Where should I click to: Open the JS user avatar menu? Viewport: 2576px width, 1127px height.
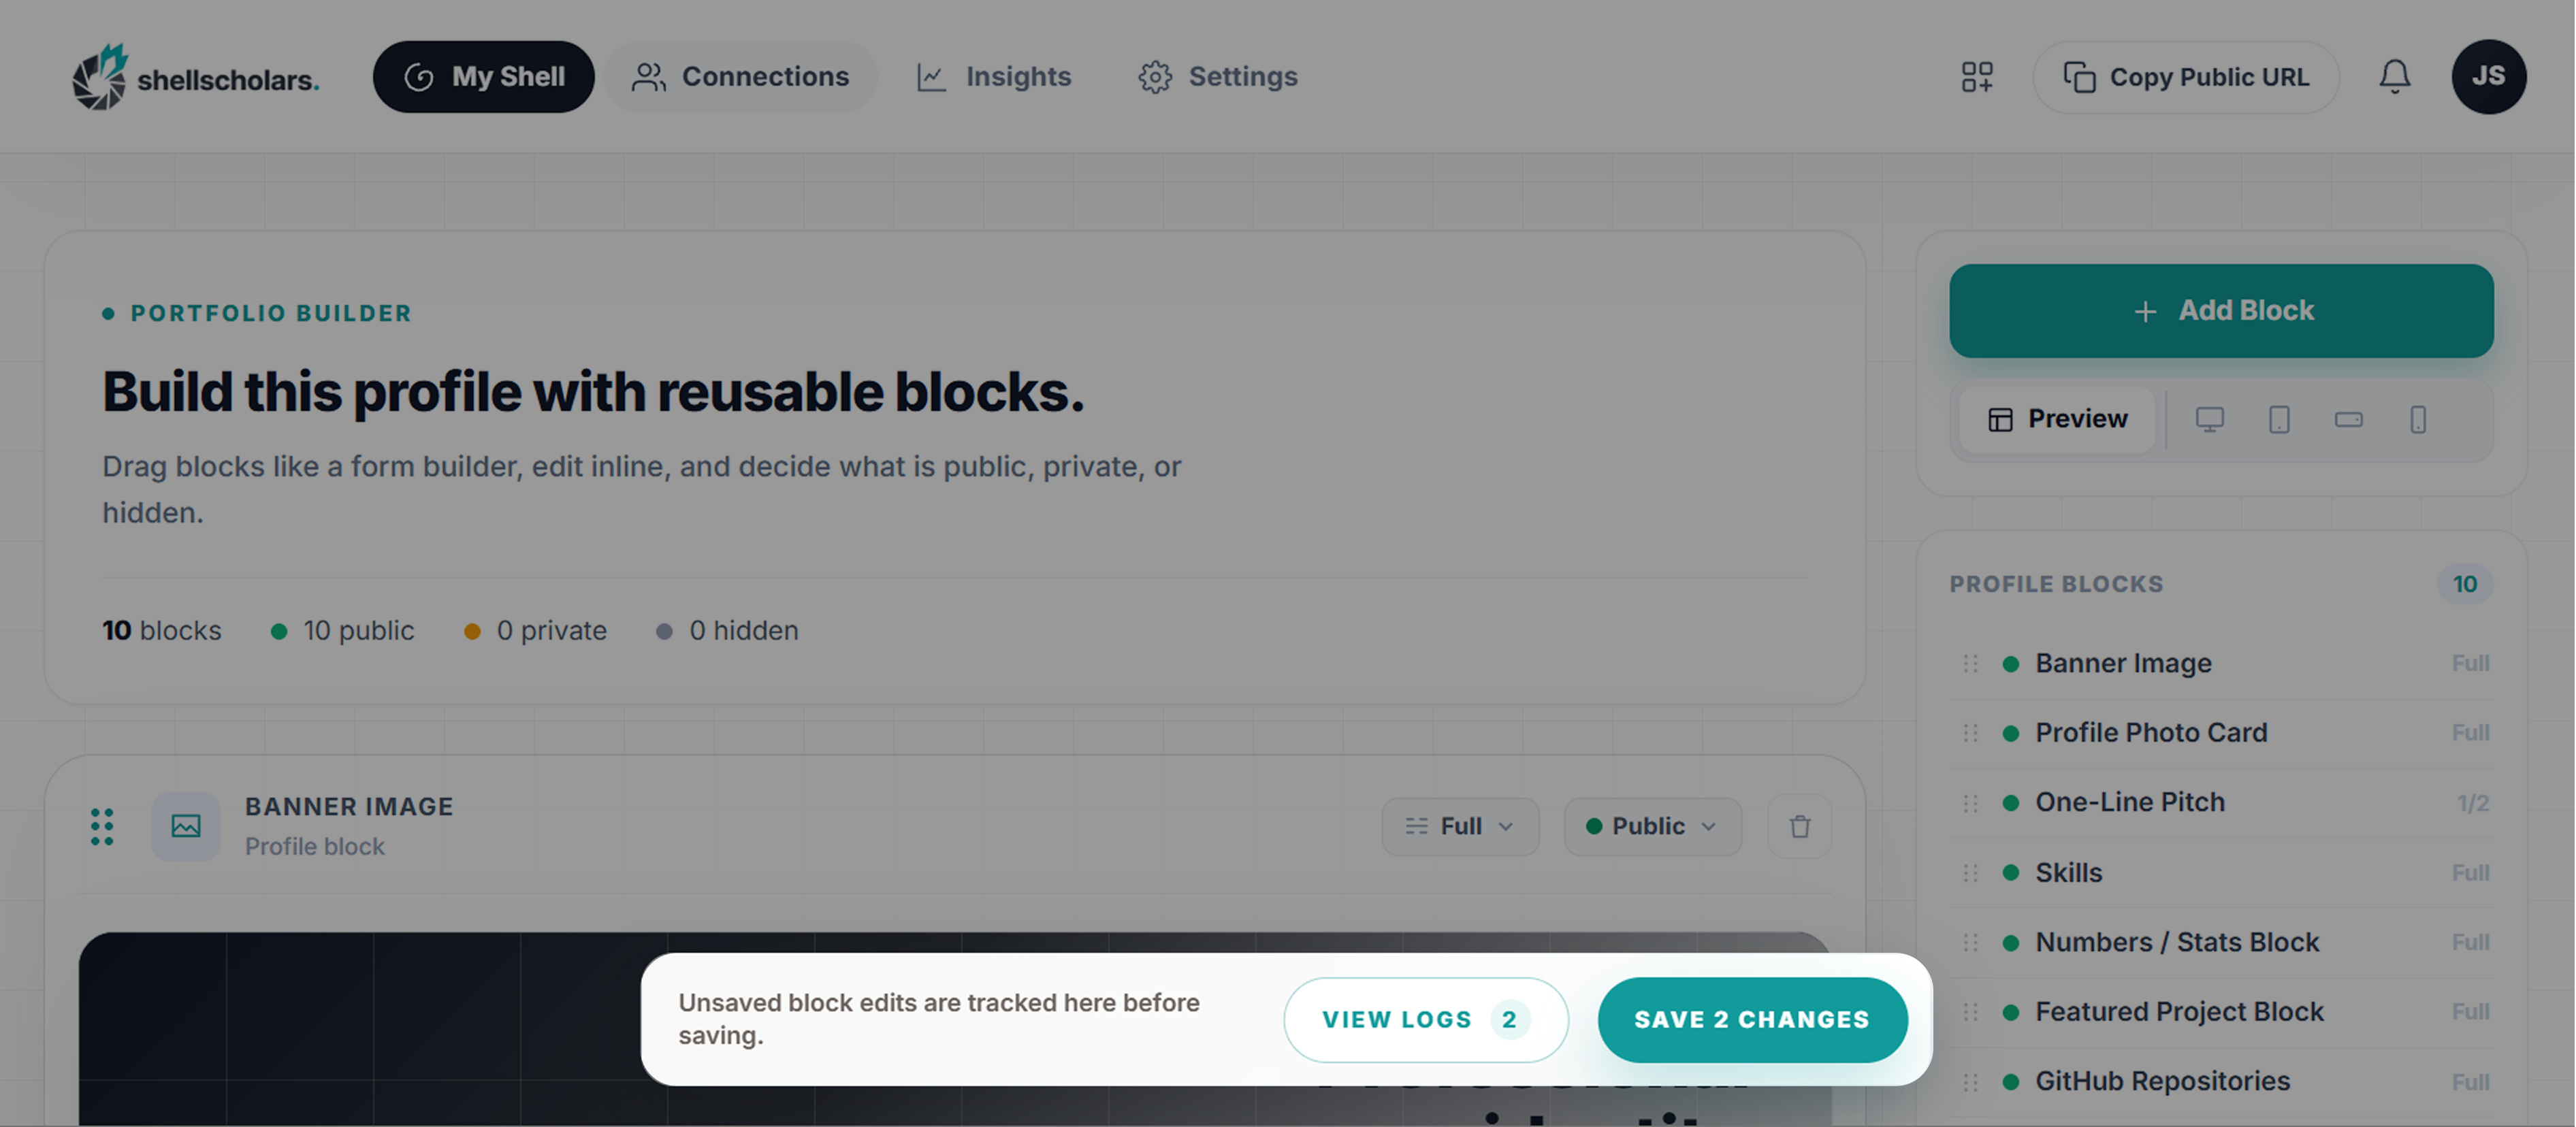(x=2488, y=77)
